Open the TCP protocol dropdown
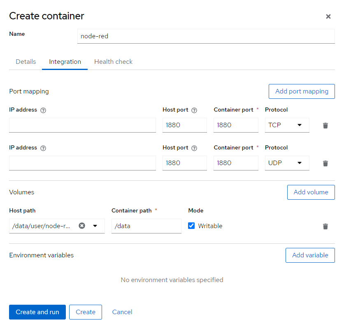 [287, 125]
